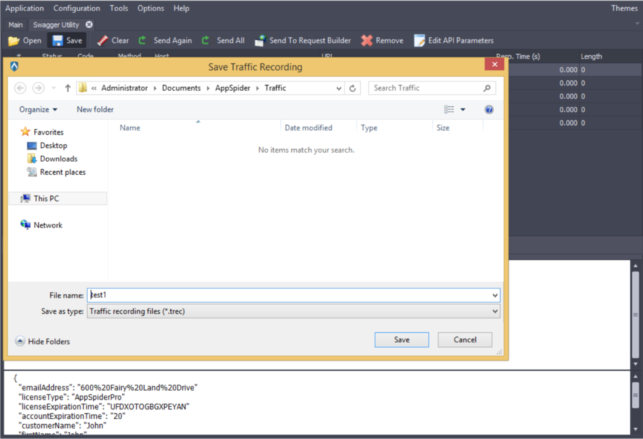Click the Cancel button in dialog
The width and height of the screenshot is (643, 439).
pyautogui.click(x=465, y=340)
